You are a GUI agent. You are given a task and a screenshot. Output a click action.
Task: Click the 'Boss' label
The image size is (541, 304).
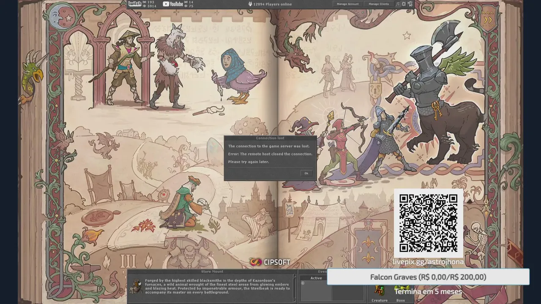pos(400,301)
